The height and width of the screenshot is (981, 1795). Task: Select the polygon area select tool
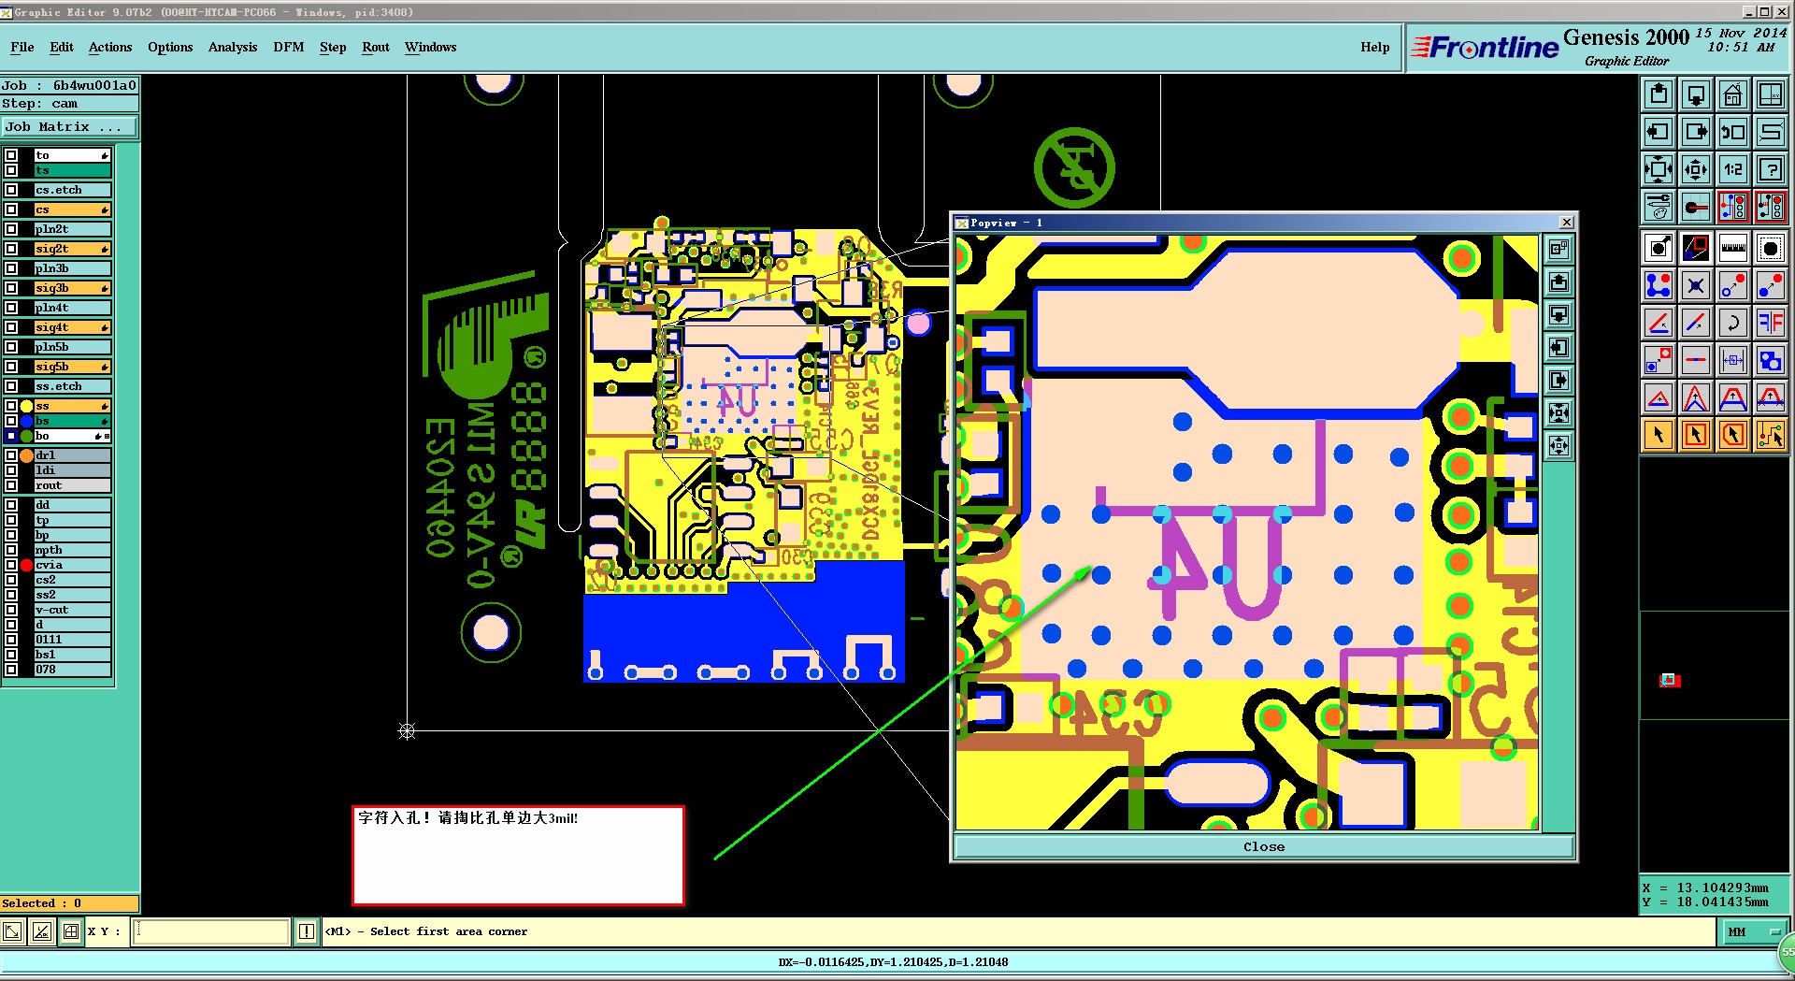[x=1732, y=434]
